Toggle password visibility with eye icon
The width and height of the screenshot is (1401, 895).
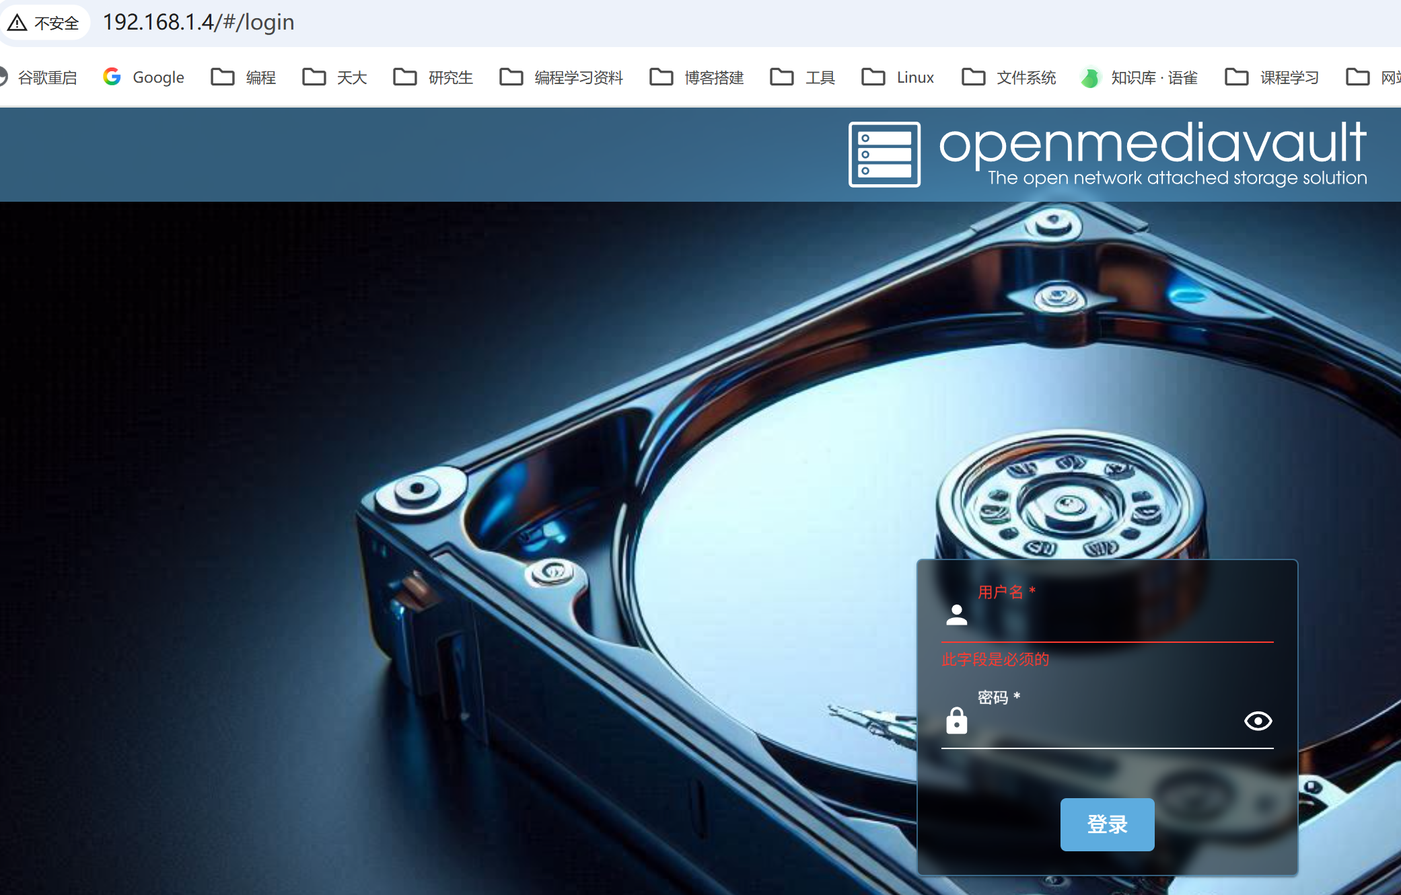(x=1257, y=721)
